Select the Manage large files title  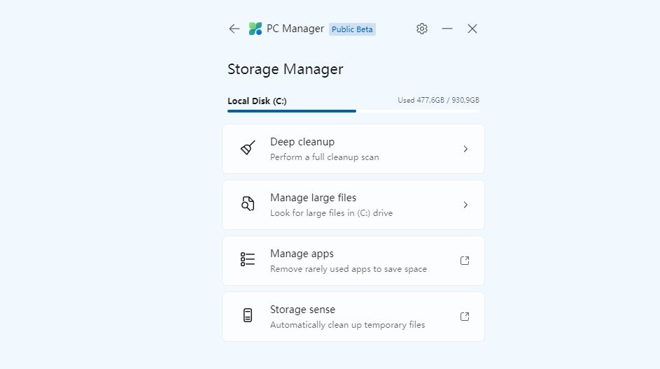click(x=313, y=198)
